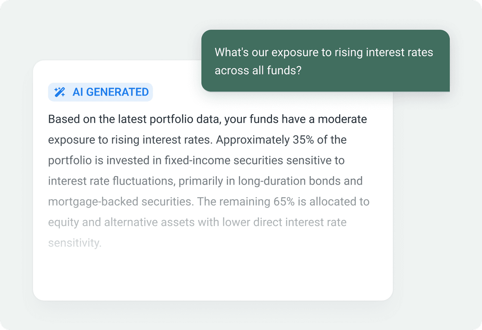Viewport: 482px width, 330px height.
Task: Click the line "across all funds?"
Action: coord(258,70)
